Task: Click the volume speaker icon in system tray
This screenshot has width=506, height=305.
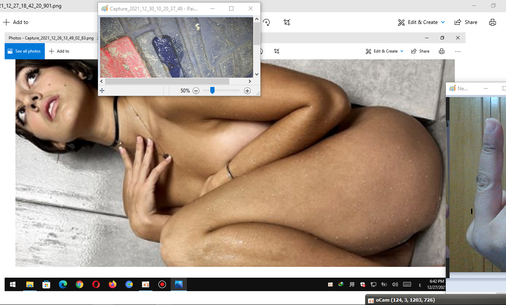Action: (395, 284)
